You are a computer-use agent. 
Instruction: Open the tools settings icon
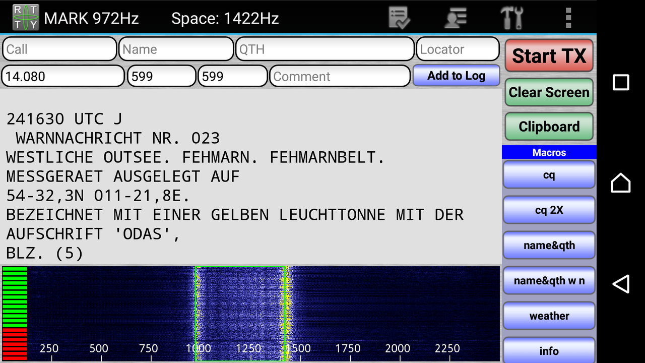512,18
